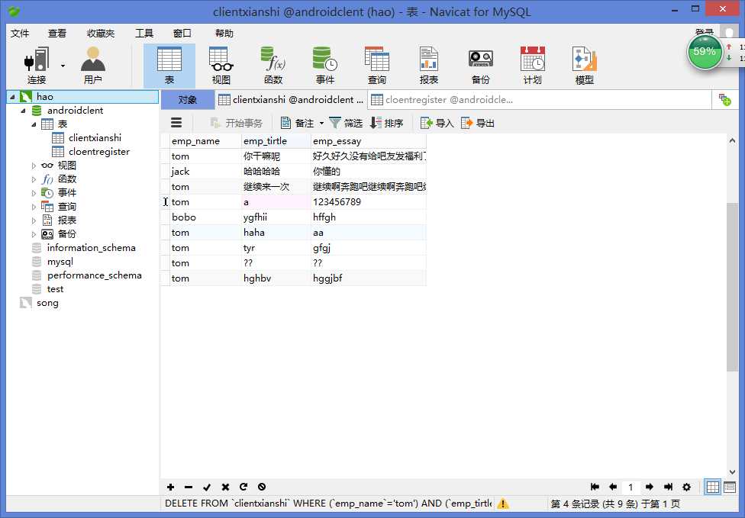
Task: Click the status bar warning icon
Action: point(503,504)
